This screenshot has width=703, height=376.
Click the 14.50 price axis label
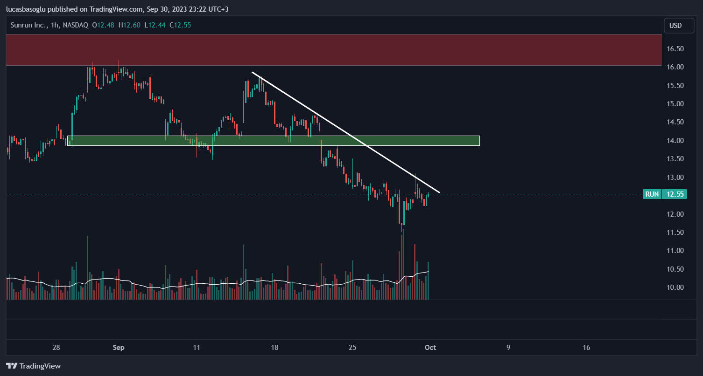coord(675,122)
